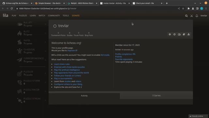Click the Lichess TV screen icon
Viewport: 209px width, 118px height.
(179, 34)
